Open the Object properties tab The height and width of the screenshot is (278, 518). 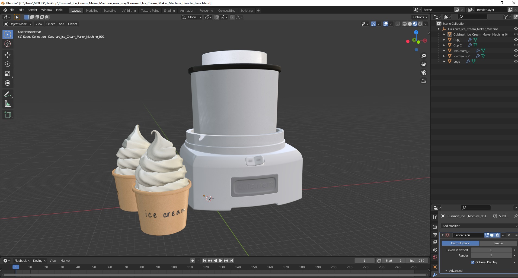click(435, 267)
